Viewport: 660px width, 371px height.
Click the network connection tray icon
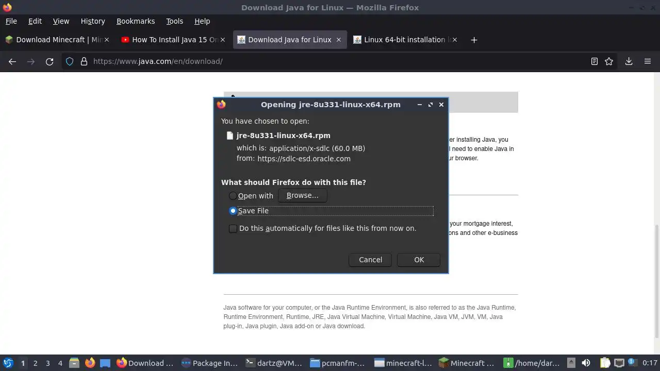click(619, 363)
